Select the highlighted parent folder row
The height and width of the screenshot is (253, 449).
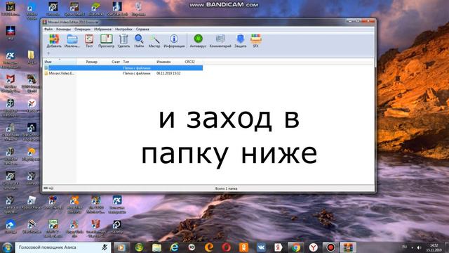click(x=123, y=68)
